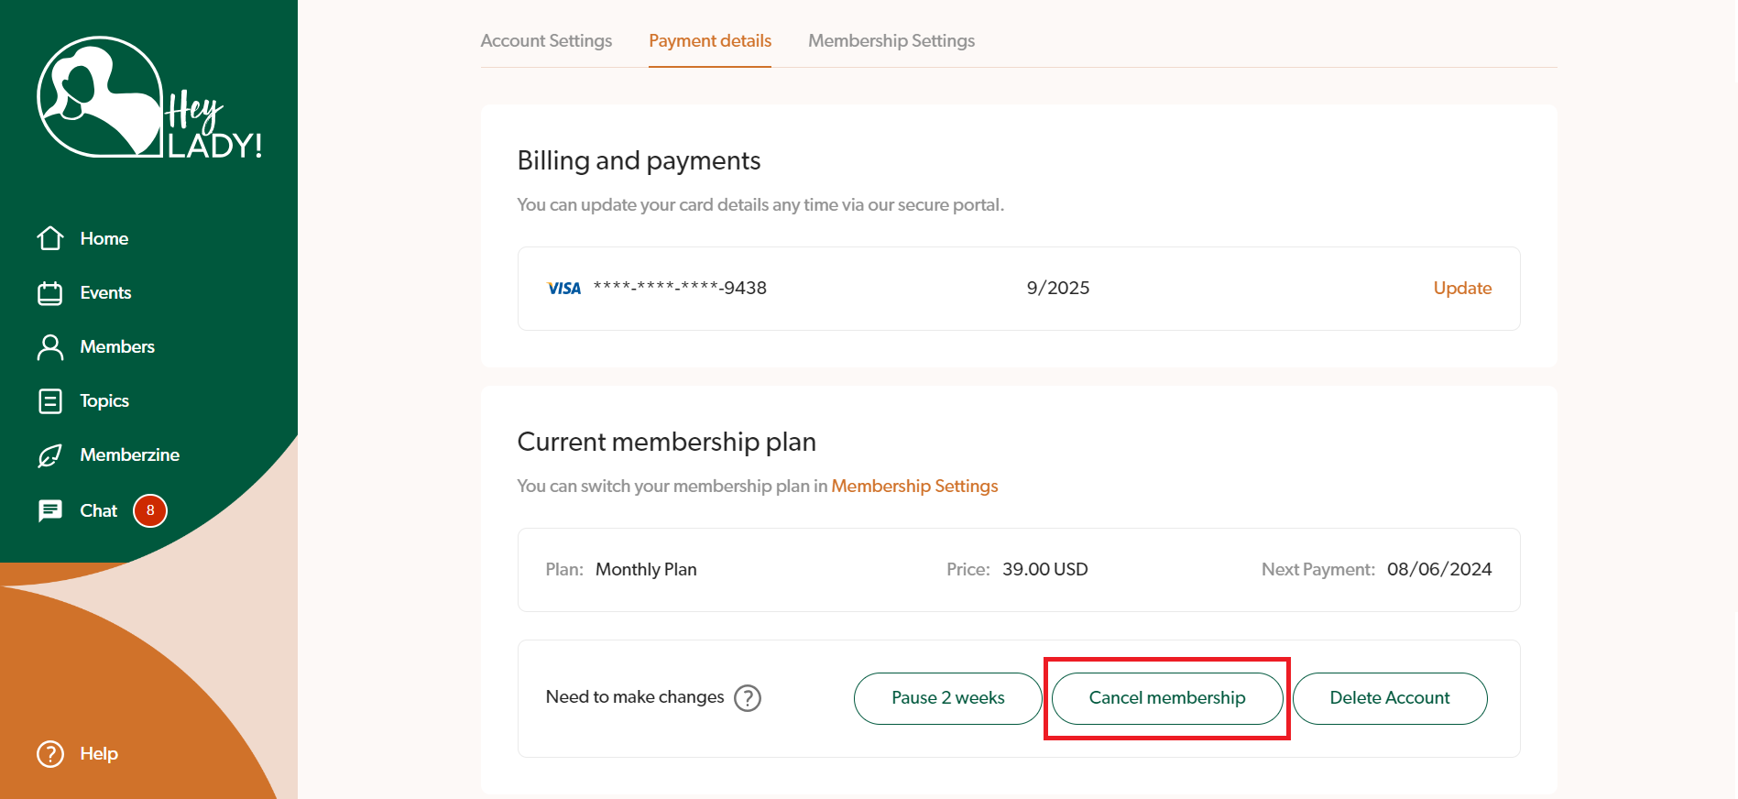This screenshot has width=1738, height=799.
Task: Click the red chat notification badge
Action: pyautogui.click(x=150, y=510)
